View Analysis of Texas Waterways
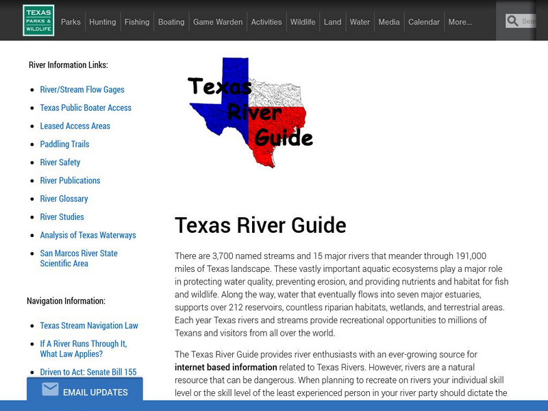Image resolution: width=548 pixels, height=411 pixels. click(87, 235)
